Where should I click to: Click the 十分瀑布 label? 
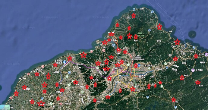(x=199, y=70)
